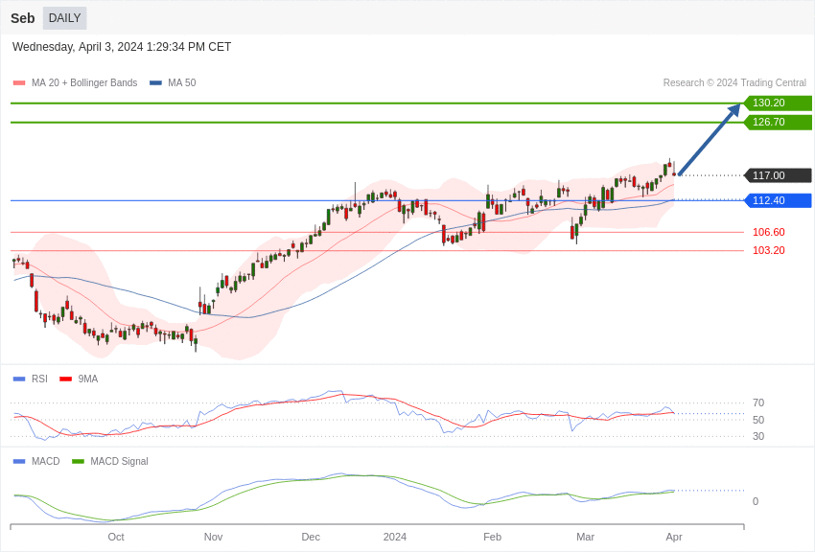Viewport: 815px width, 552px height.
Task: Click the Dec label on the time axis
Action: point(311,537)
